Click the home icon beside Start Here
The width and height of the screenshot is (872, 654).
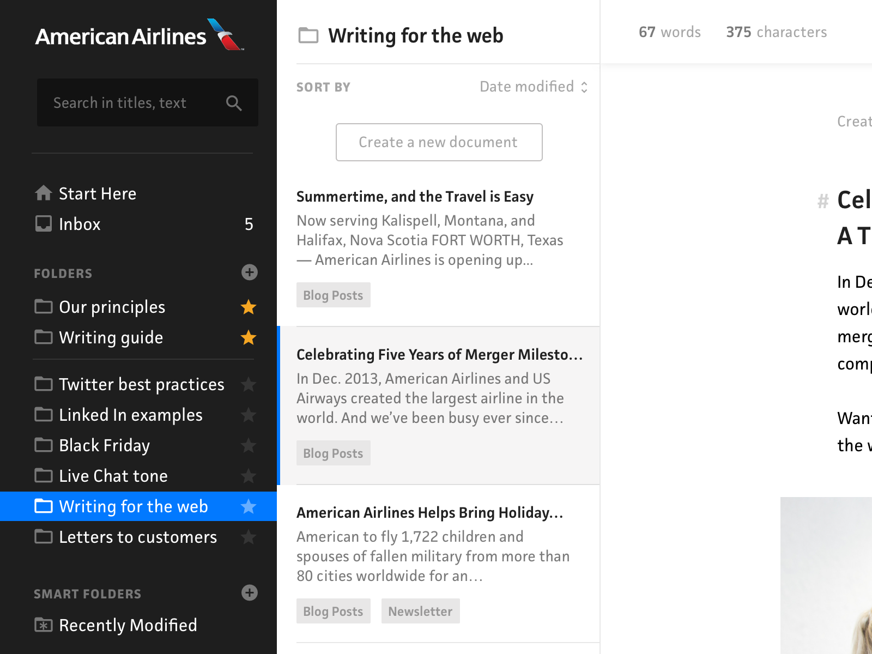pyautogui.click(x=43, y=193)
